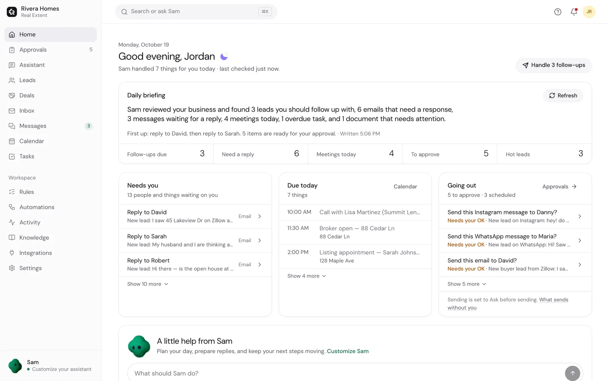Submit Sam prompt with arrow button
Screen dimensions: 609x381
572,373
